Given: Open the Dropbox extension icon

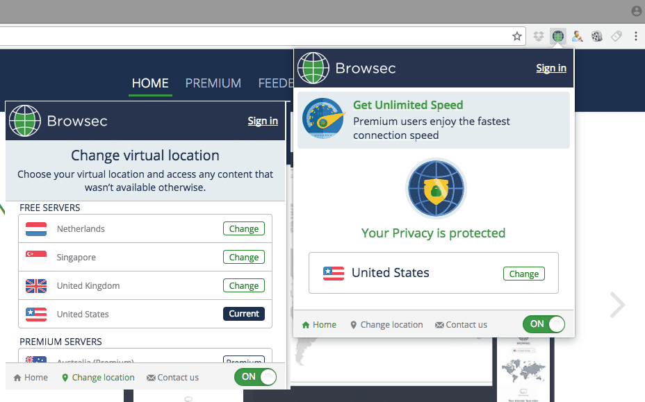Looking at the screenshot, I should (539, 36).
